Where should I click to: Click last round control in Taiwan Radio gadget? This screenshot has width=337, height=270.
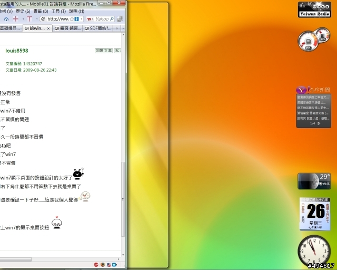[x=327, y=7]
